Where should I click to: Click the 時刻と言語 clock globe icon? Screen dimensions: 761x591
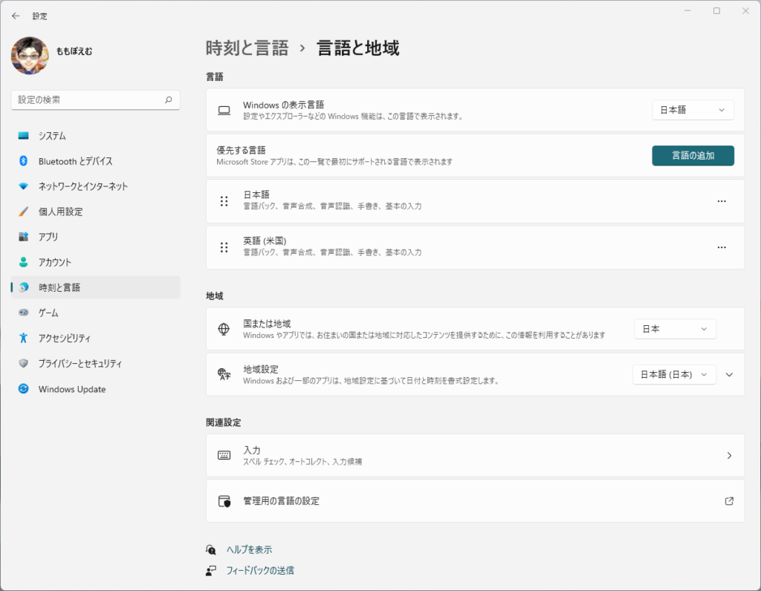(23, 287)
